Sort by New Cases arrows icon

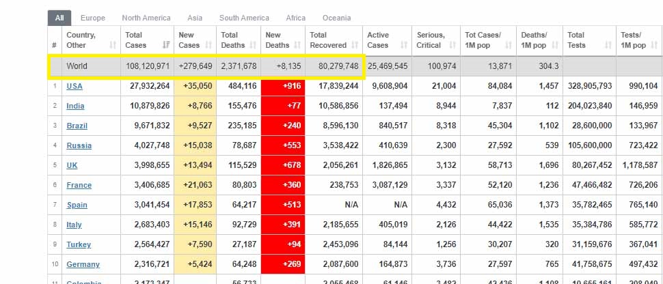208,45
